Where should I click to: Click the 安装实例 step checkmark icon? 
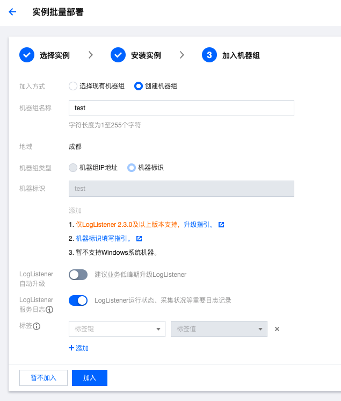coord(118,55)
